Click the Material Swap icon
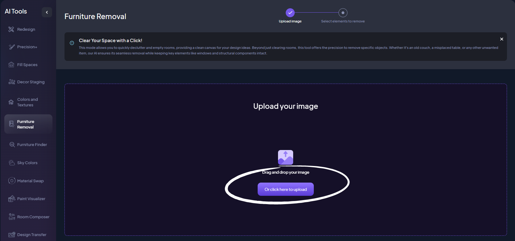 click(x=12, y=181)
